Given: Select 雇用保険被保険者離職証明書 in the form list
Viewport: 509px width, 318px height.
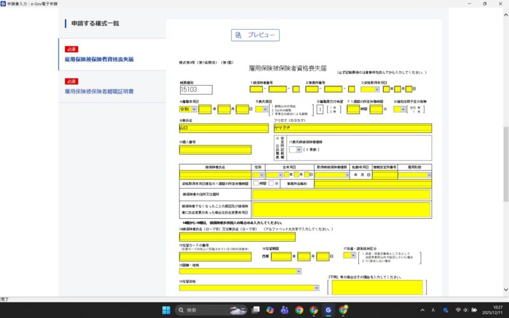Looking at the screenshot, I should (x=99, y=92).
